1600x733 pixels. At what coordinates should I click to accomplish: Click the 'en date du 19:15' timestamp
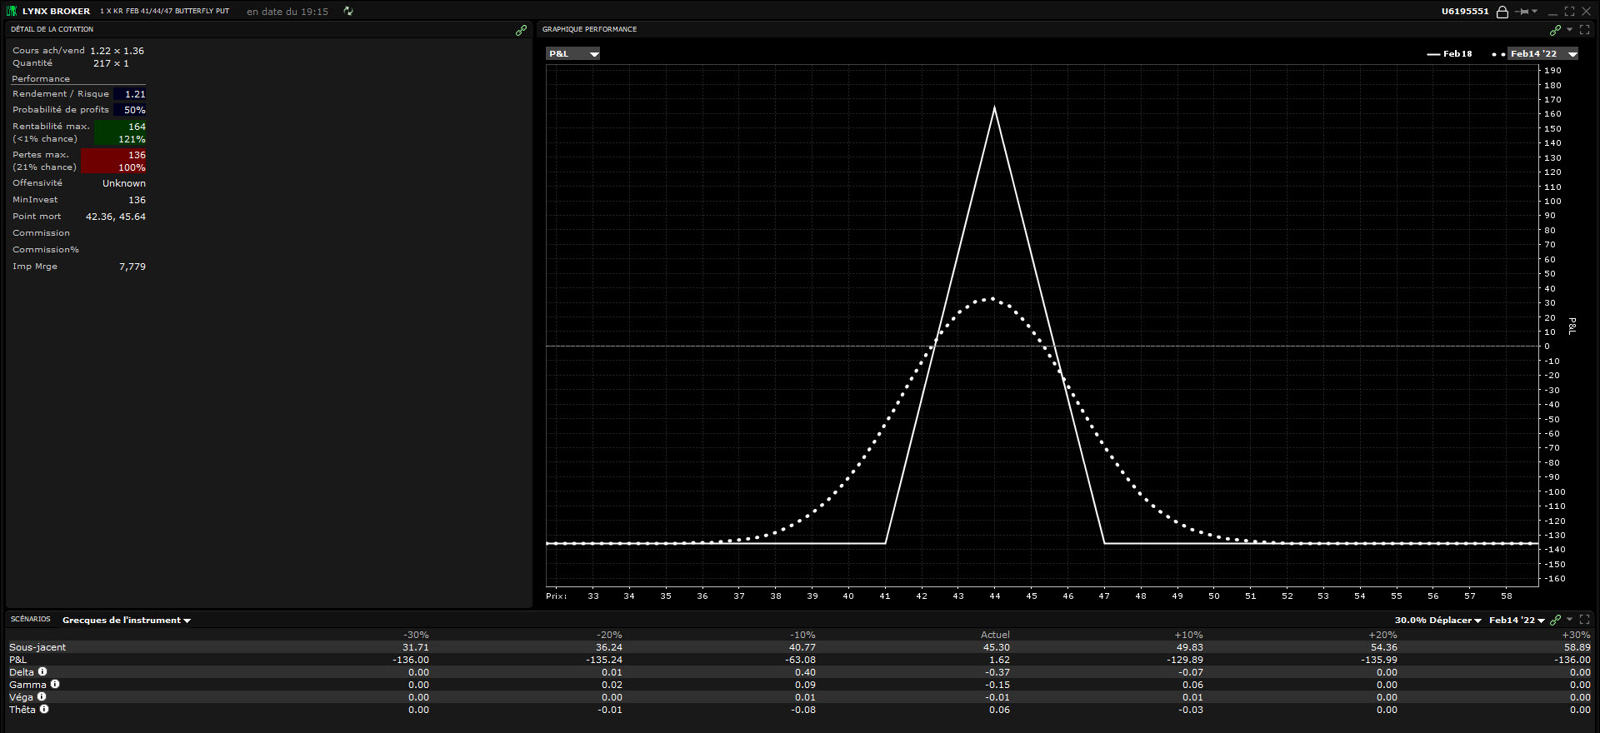(x=287, y=12)
